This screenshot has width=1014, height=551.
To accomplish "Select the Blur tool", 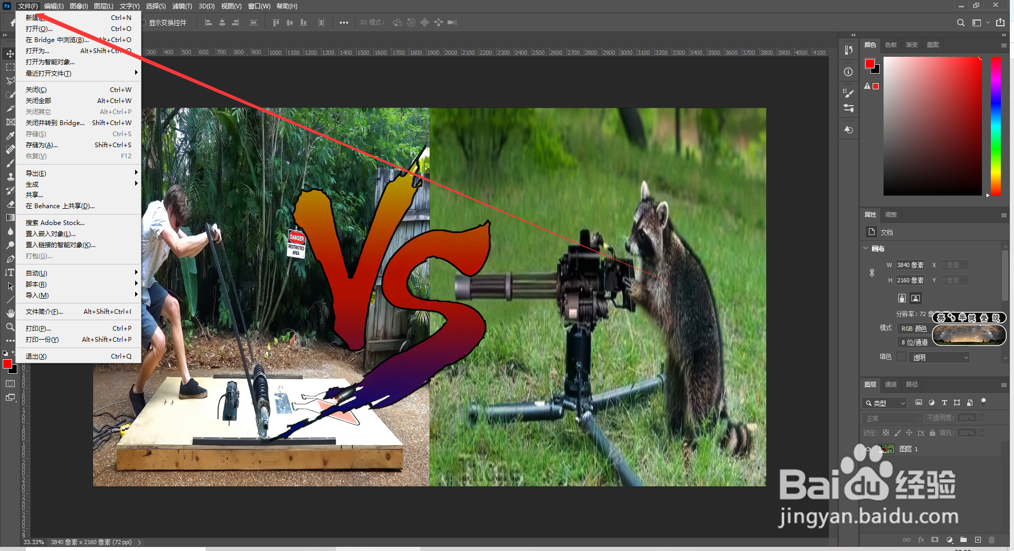I will [10, 231].
